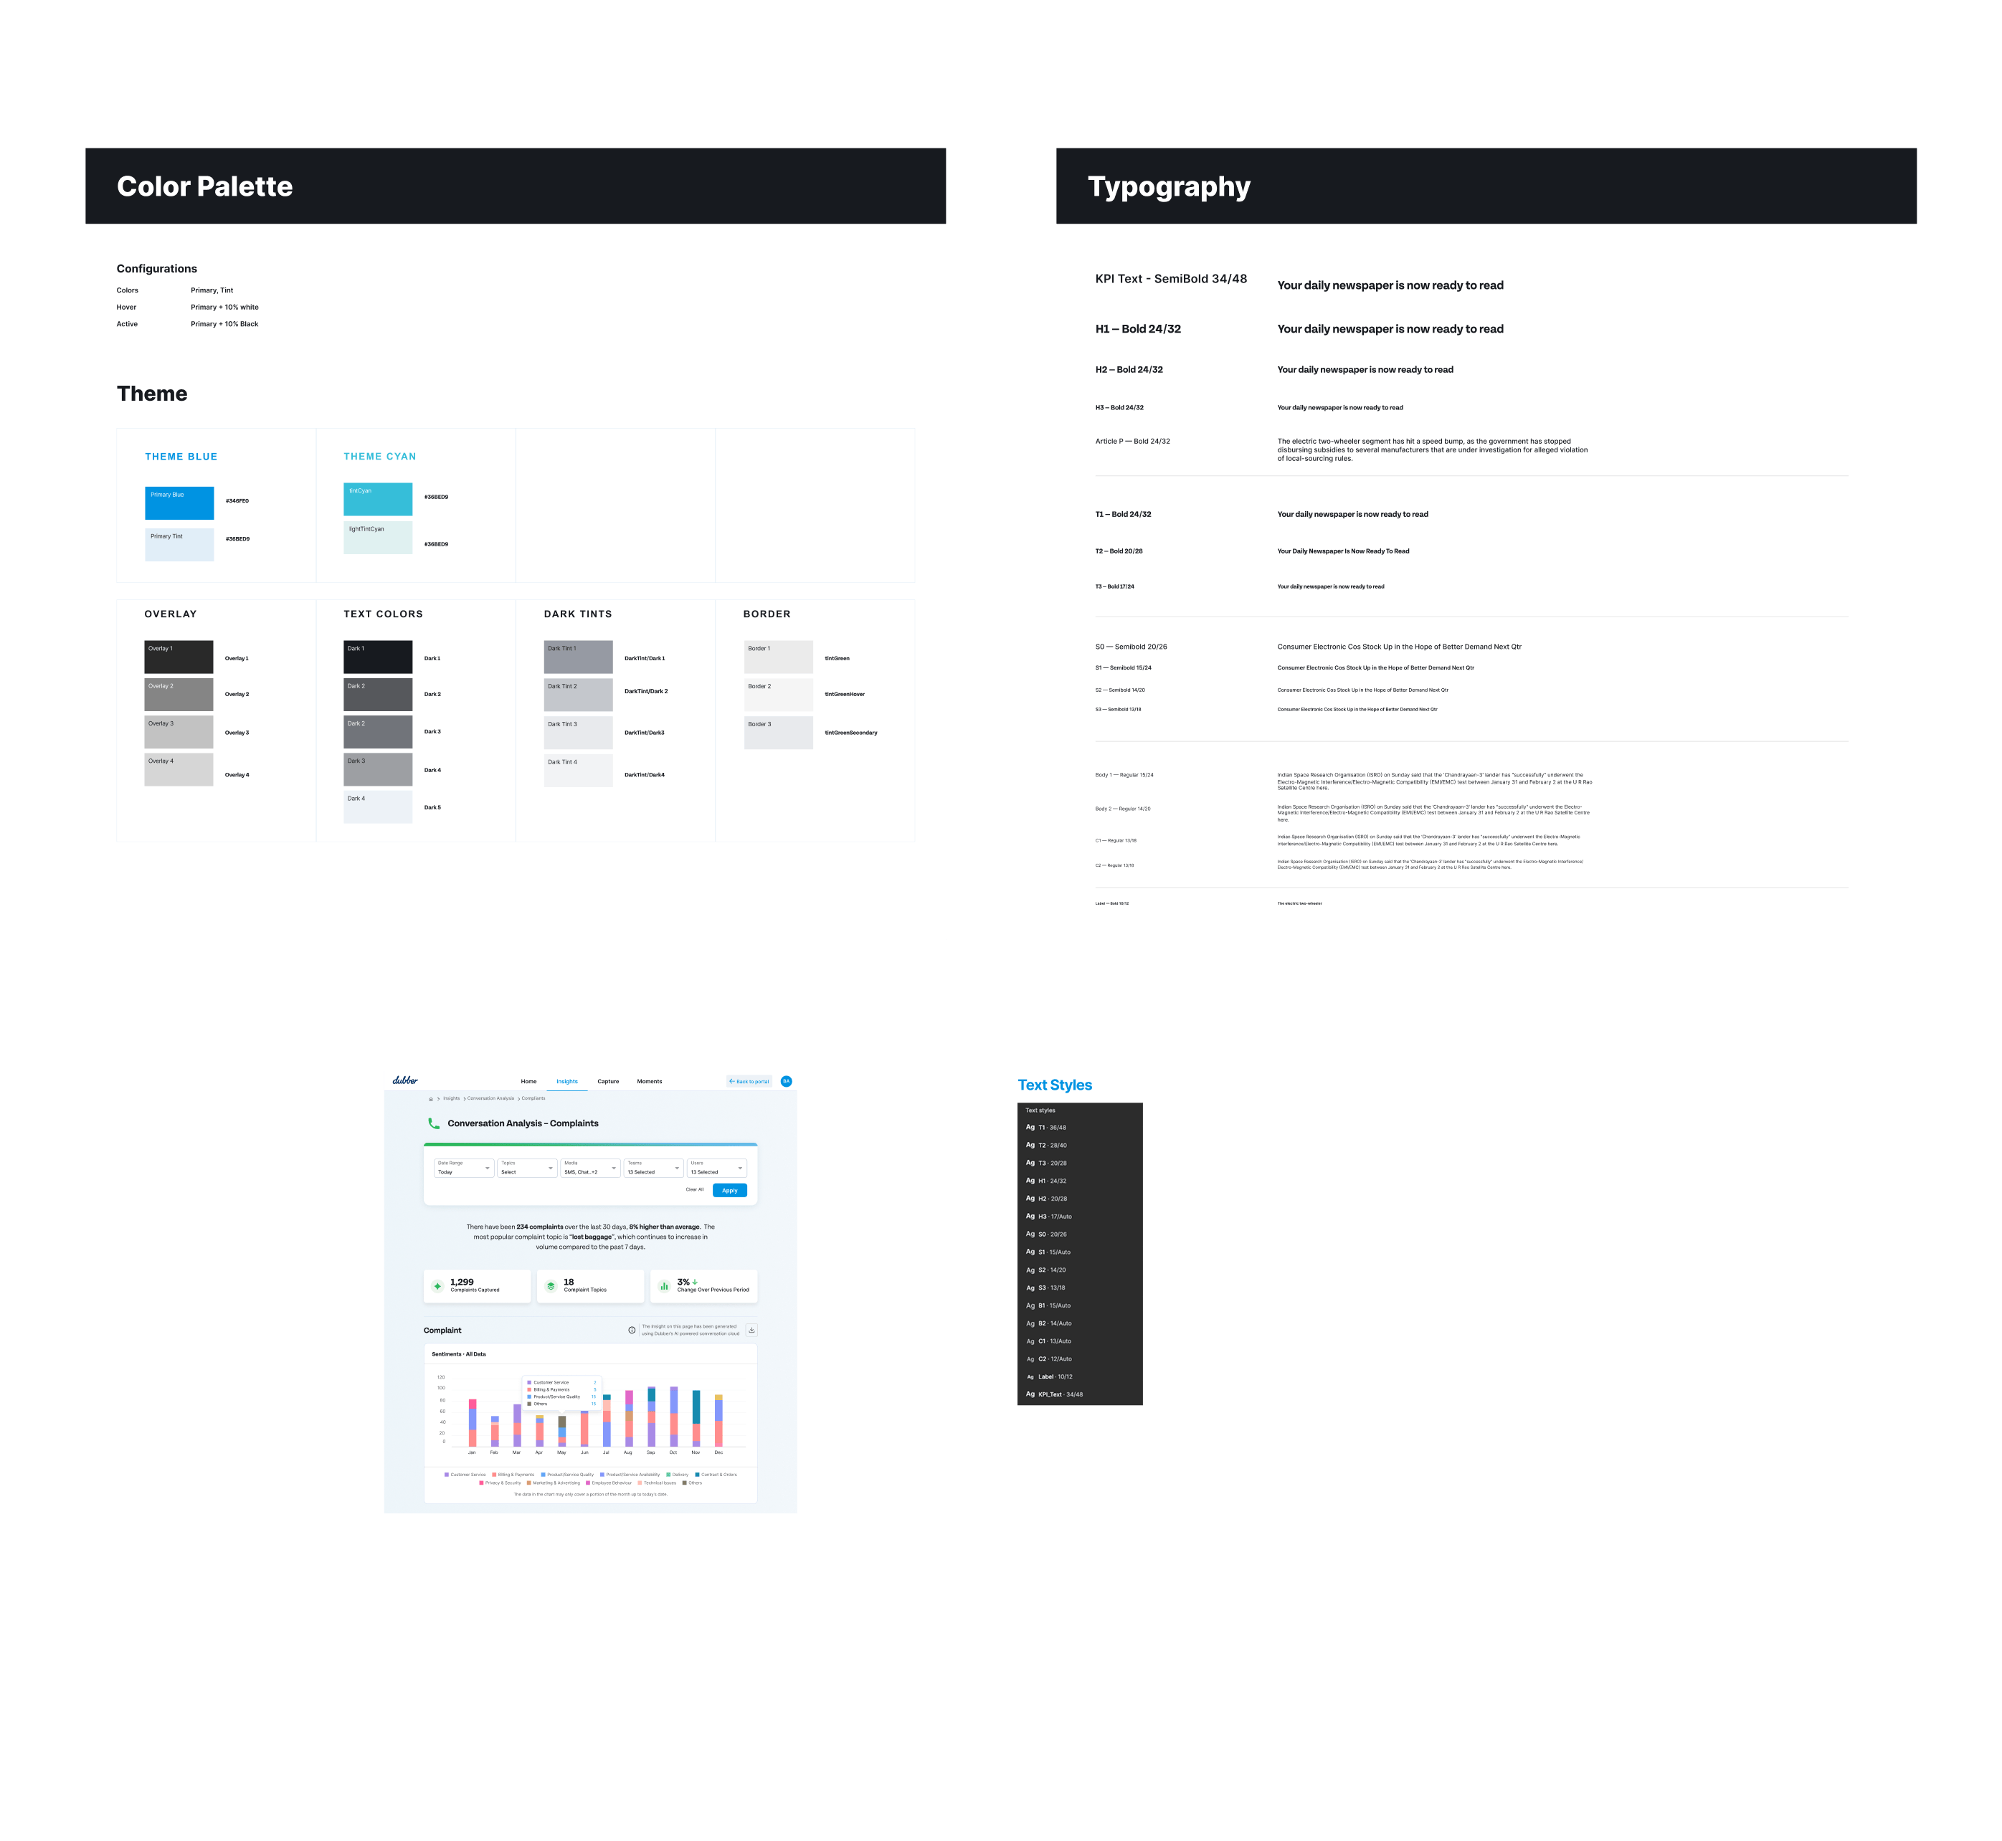Click the Conversation Analysis breadcrumb link
This screenshot has width=2002, height=1841.
[490, 1098]
